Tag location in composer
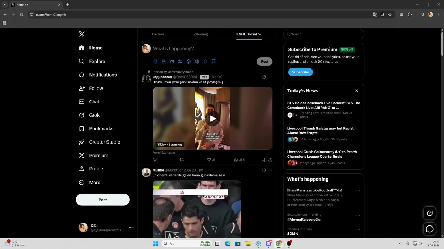Viewport: 444px width, 249px height. (205, 62)
